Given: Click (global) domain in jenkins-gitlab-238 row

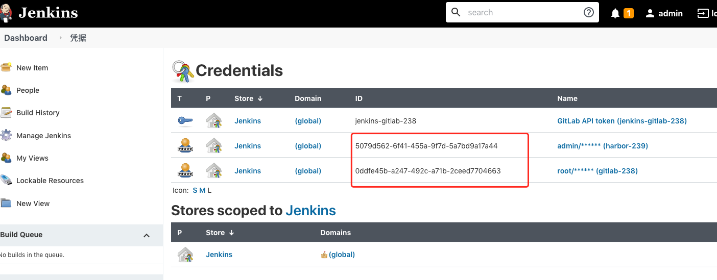Looking at the screenshot, I should click(308, 121).
